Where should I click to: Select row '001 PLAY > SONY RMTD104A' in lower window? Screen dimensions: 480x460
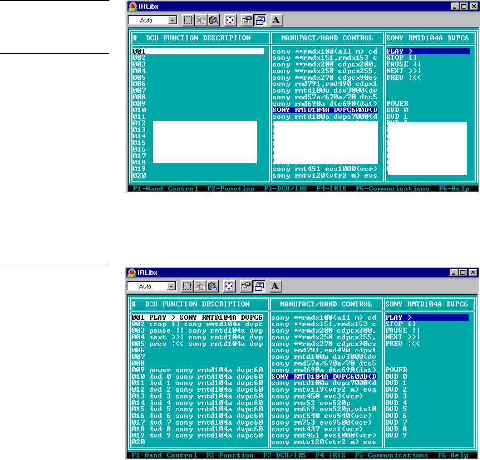(x=197, y=317)
